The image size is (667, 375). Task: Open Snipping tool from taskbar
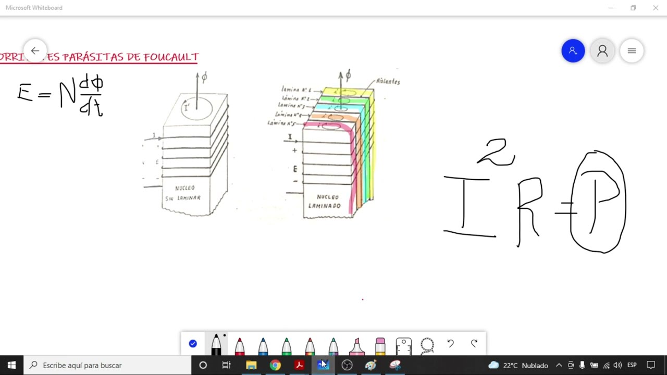pyautogui.click(x=395, y=365)
